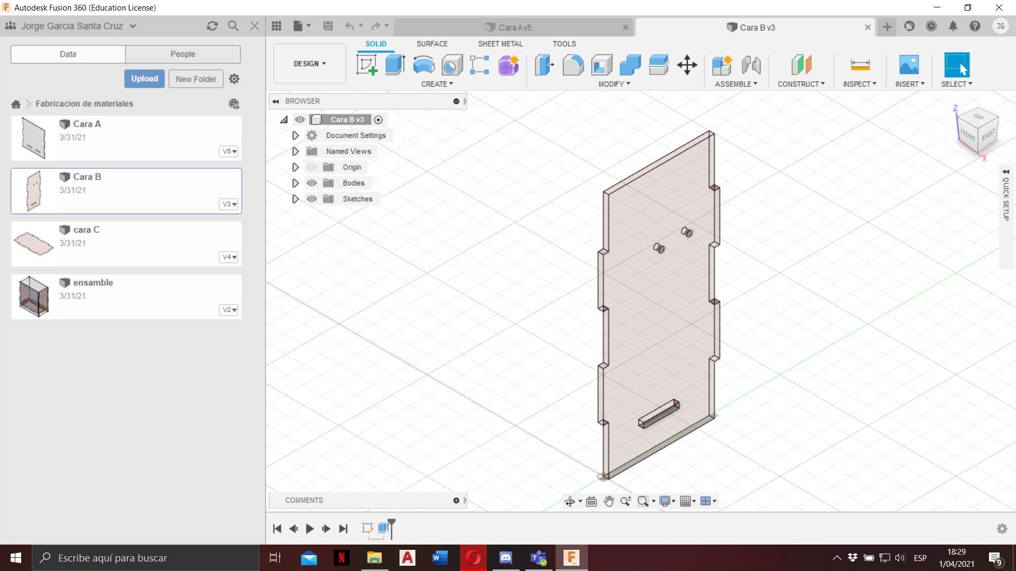Open the Show Data Panel grid icon
The width and height of the screenshot is (1016, 571).
276,26
